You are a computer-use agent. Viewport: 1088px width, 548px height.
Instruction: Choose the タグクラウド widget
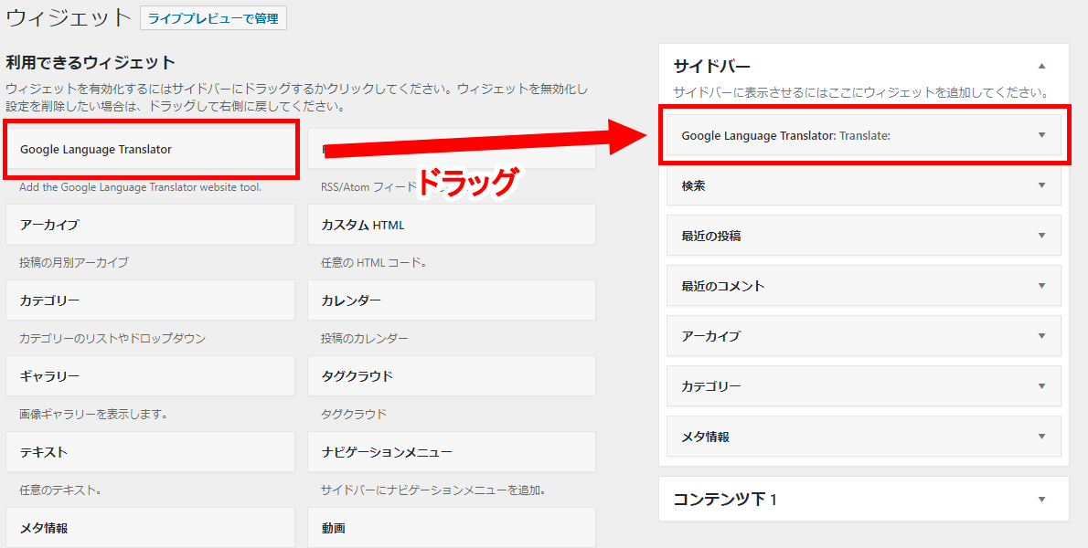click(x=452, y=376)
